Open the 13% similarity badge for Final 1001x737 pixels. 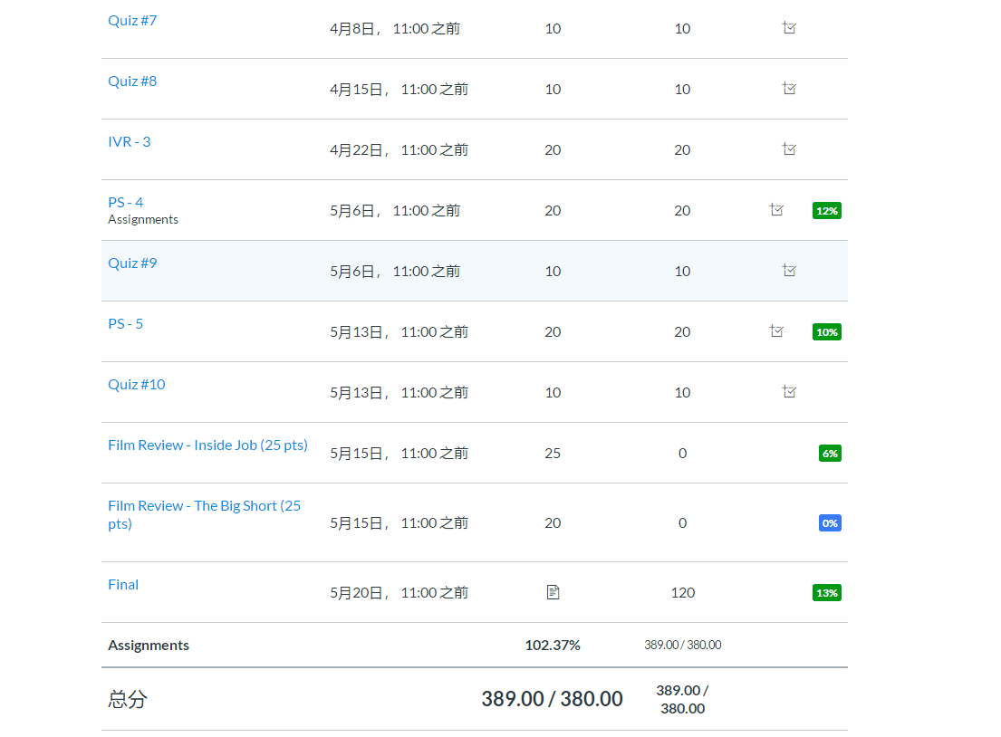point(827,593)
